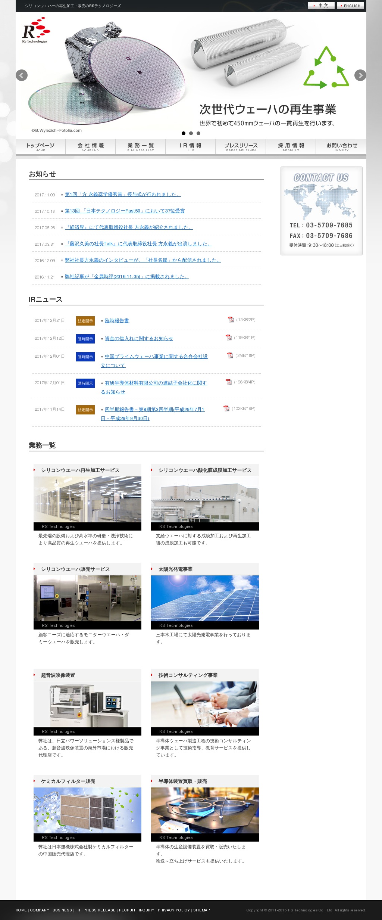Screen dimensions: 382x920
Task: Switch language to ENGLISH
Action: (350, 6)
